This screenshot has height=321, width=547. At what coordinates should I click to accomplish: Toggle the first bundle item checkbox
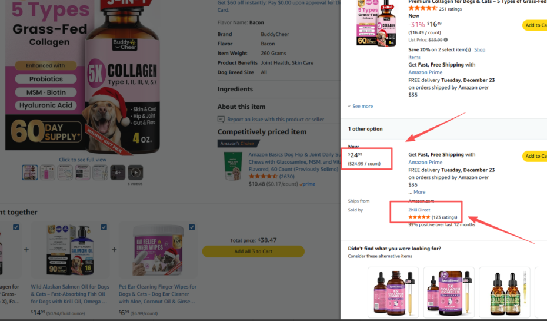tap(16, 227)
